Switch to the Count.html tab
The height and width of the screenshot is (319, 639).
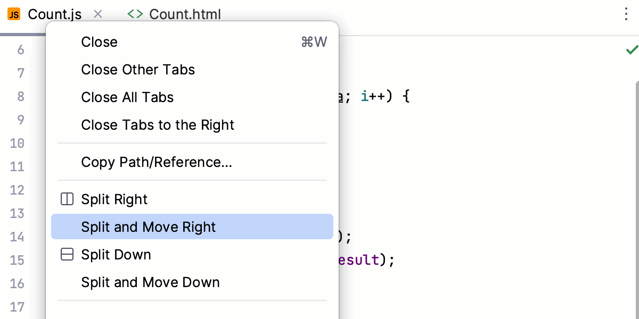185,14
